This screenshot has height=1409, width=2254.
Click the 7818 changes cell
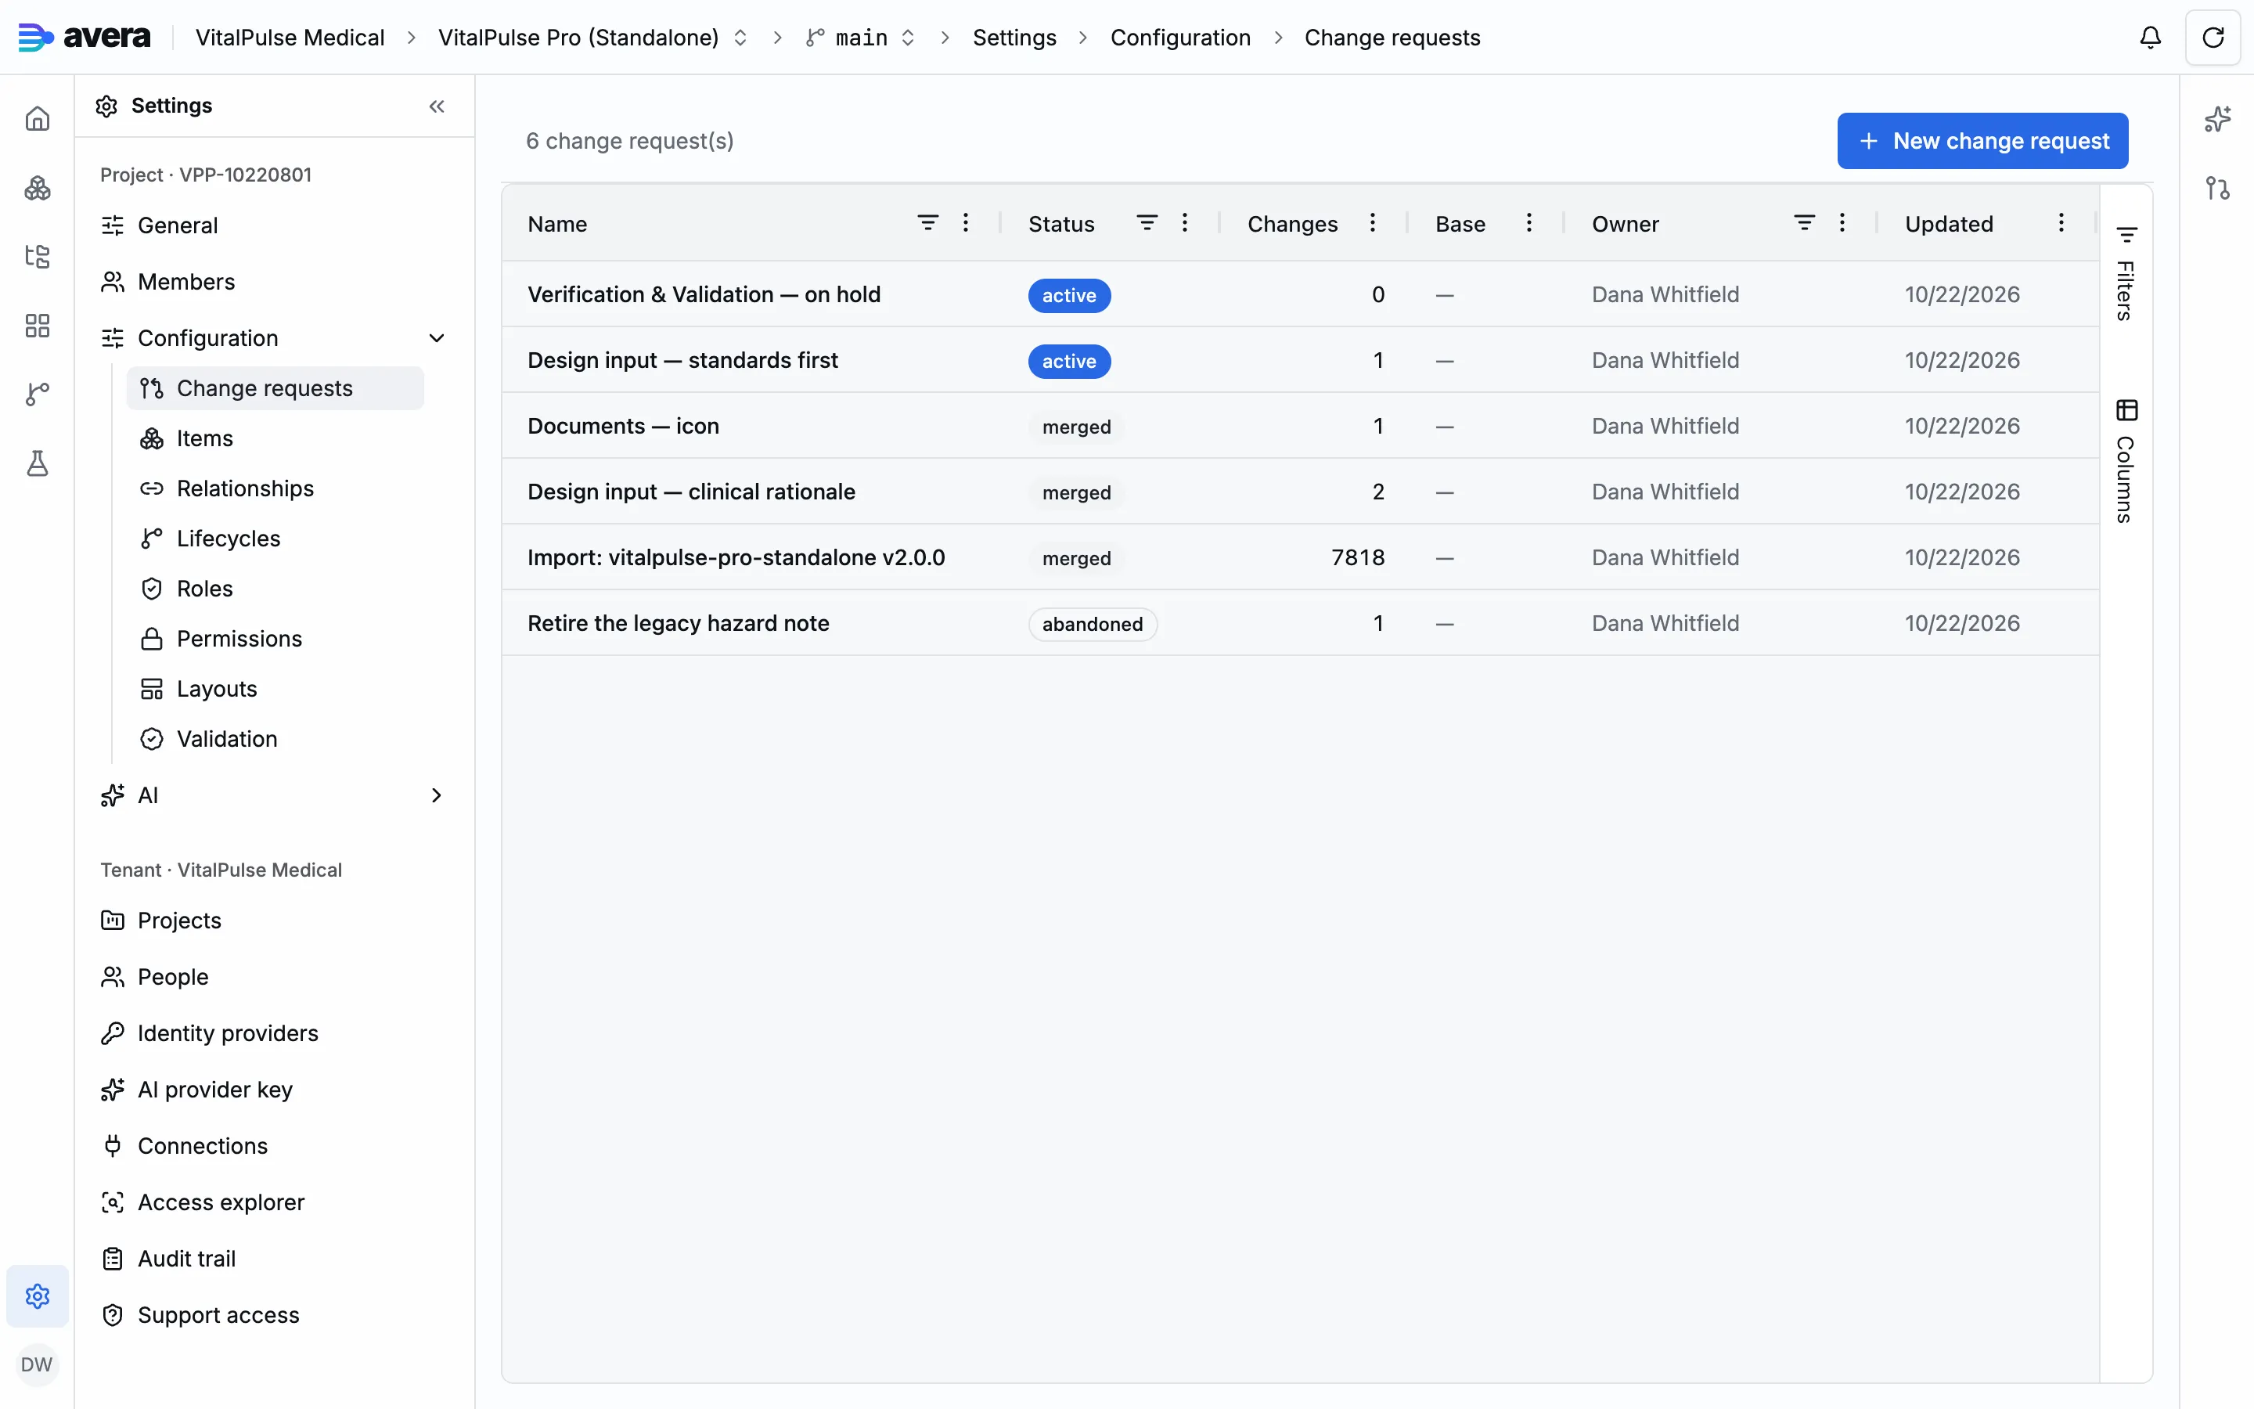pyautogui.click(x=1357, y=557)
